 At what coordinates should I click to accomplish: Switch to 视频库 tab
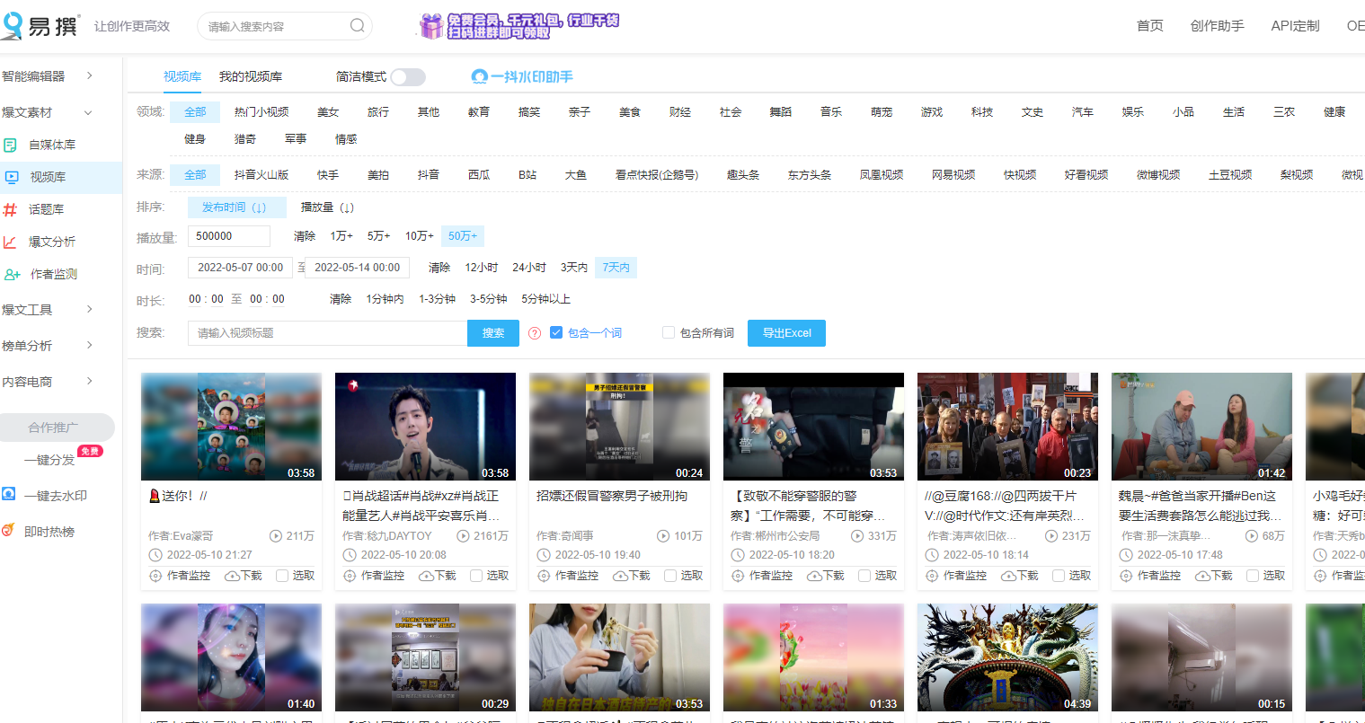[182, 77]
